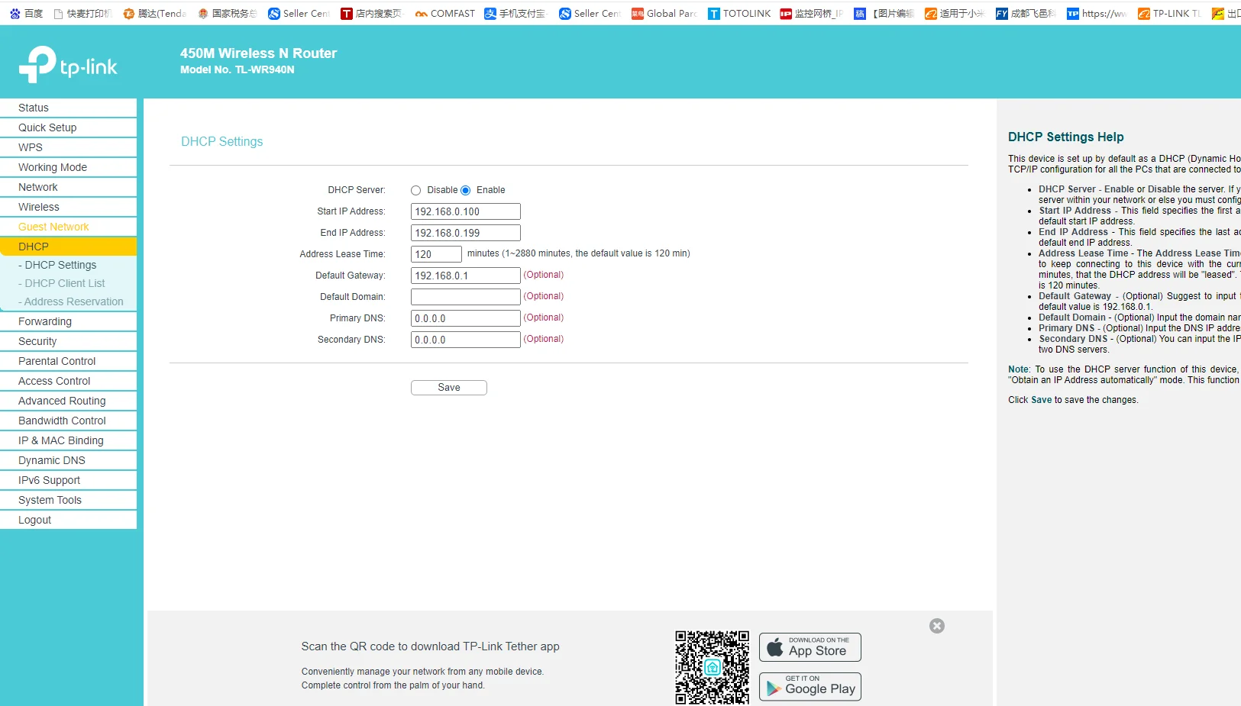The image size is (1241, 706).
Task: Go to Parental Control
Action: click(x=68, y=361)
